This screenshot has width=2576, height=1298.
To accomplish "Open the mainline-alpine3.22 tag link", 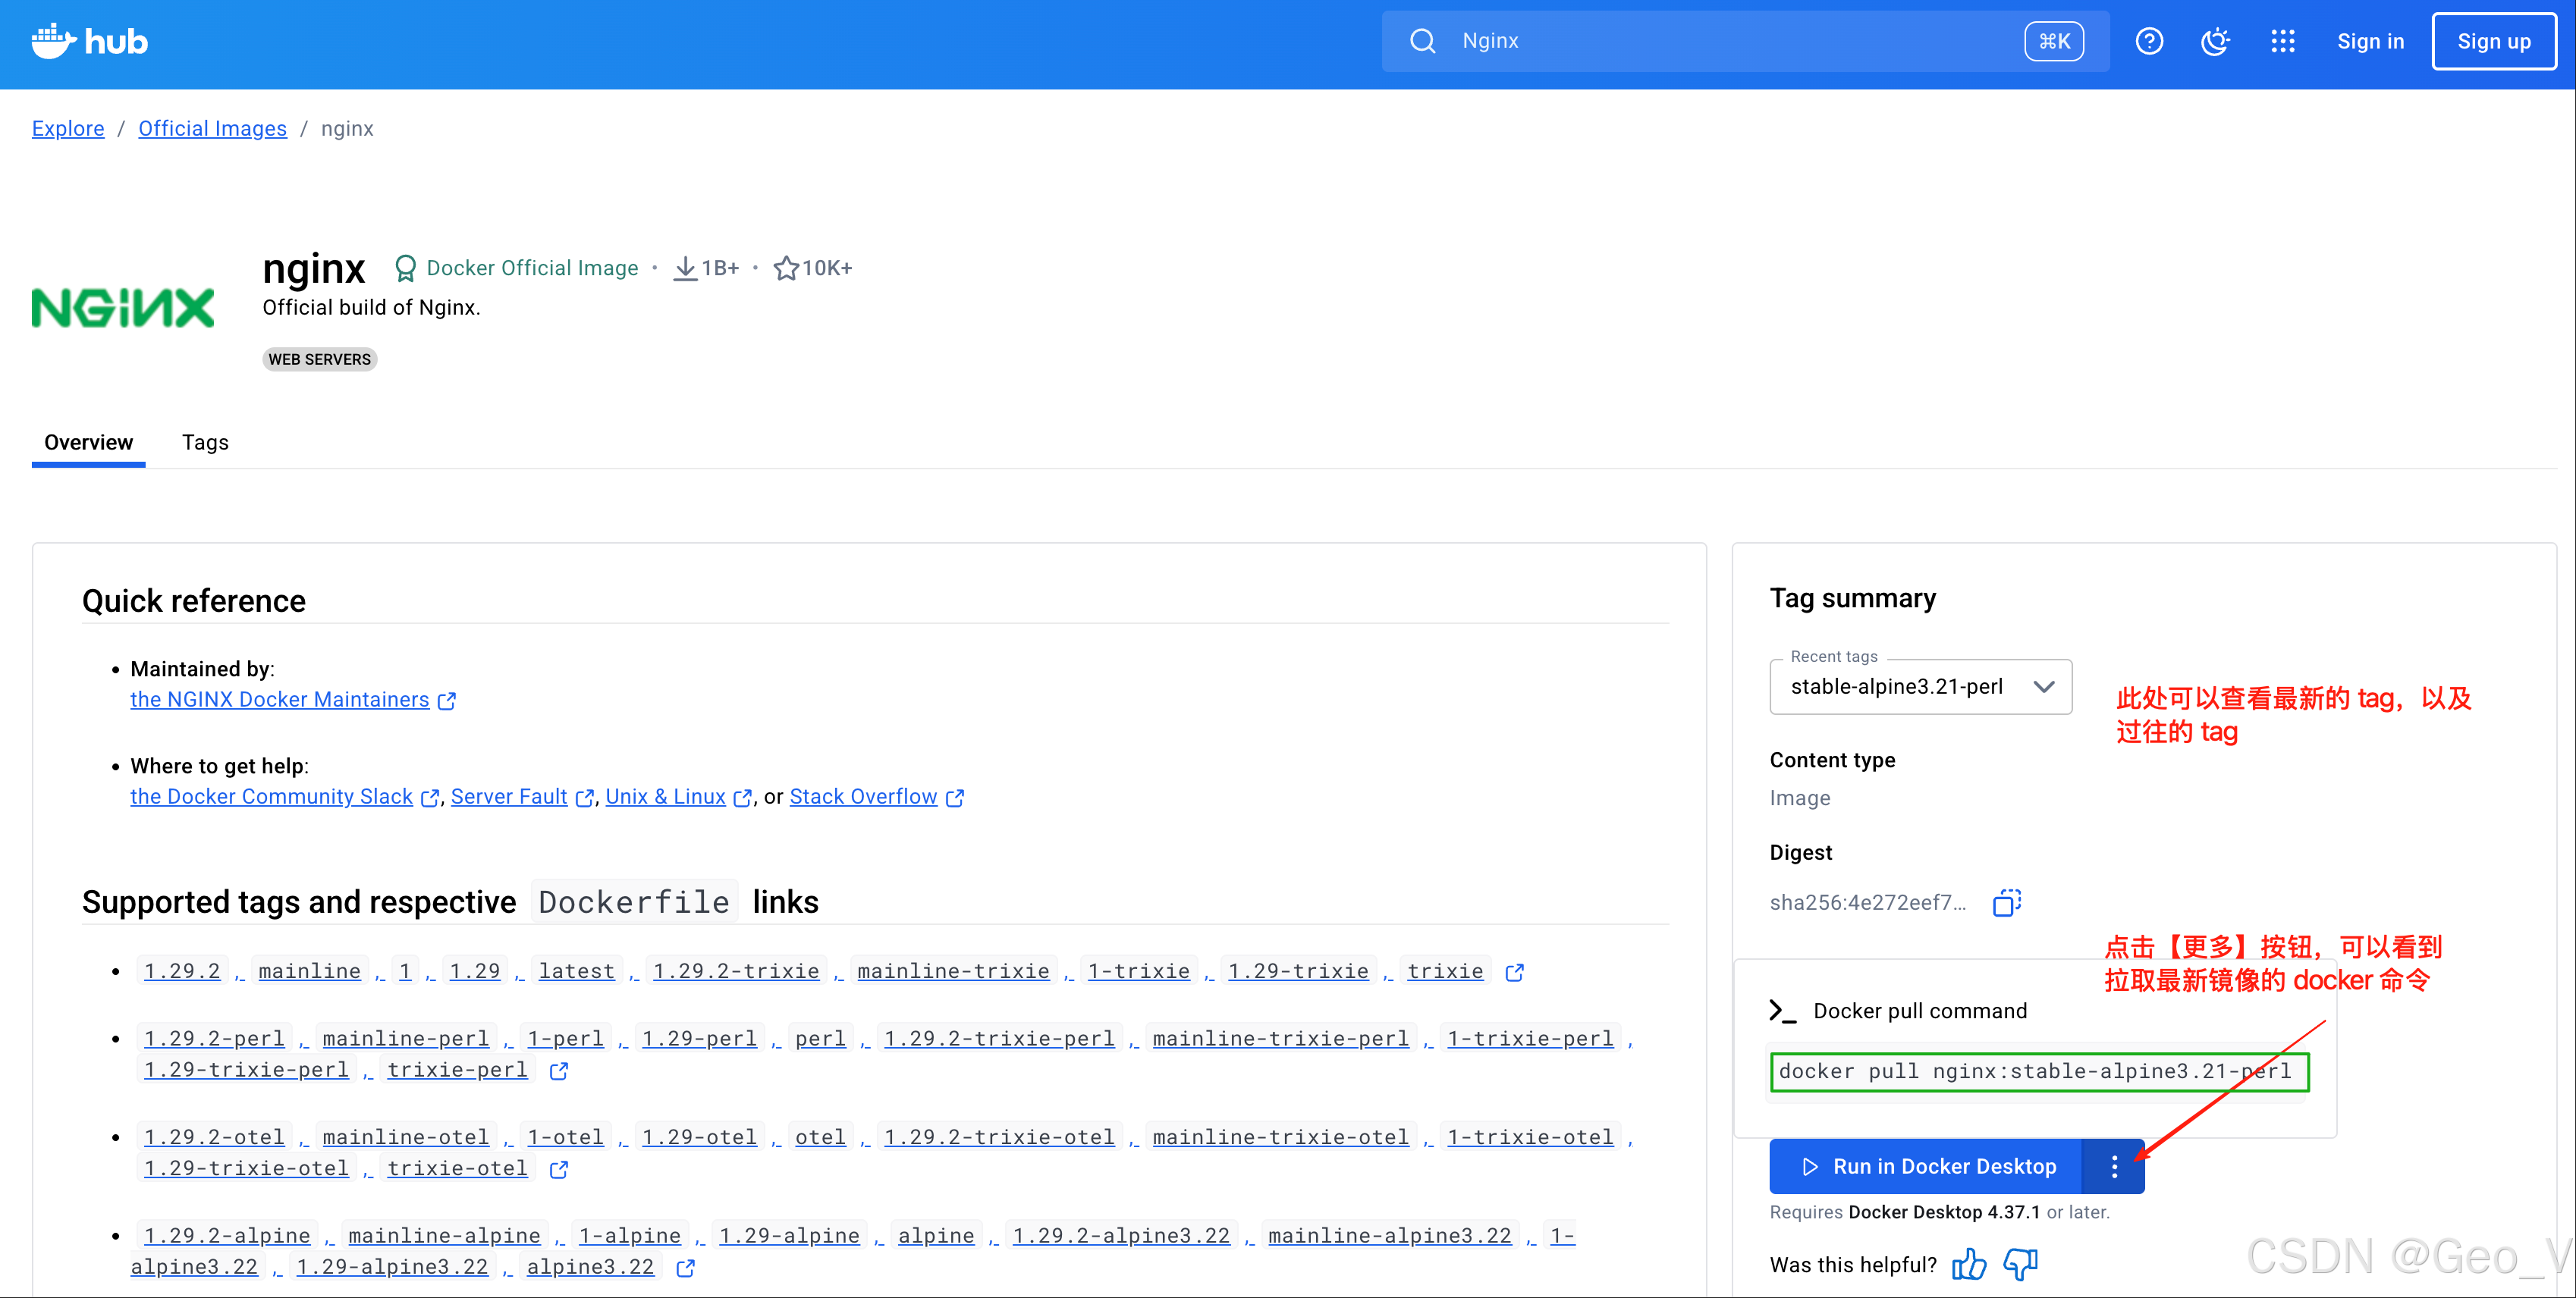I will coord(1390,1236).
